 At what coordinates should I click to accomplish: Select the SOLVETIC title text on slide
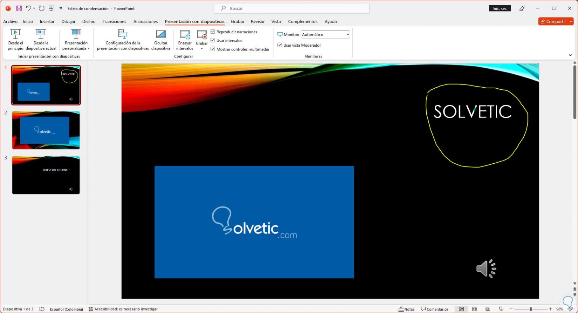pos(473,111)
